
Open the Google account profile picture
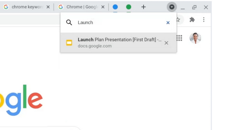(195, 38)
